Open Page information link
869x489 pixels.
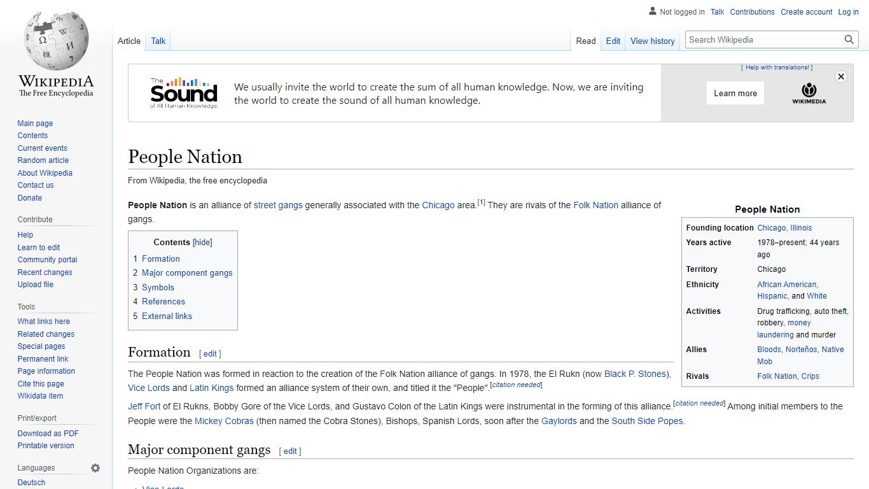(x=46, y=371)
